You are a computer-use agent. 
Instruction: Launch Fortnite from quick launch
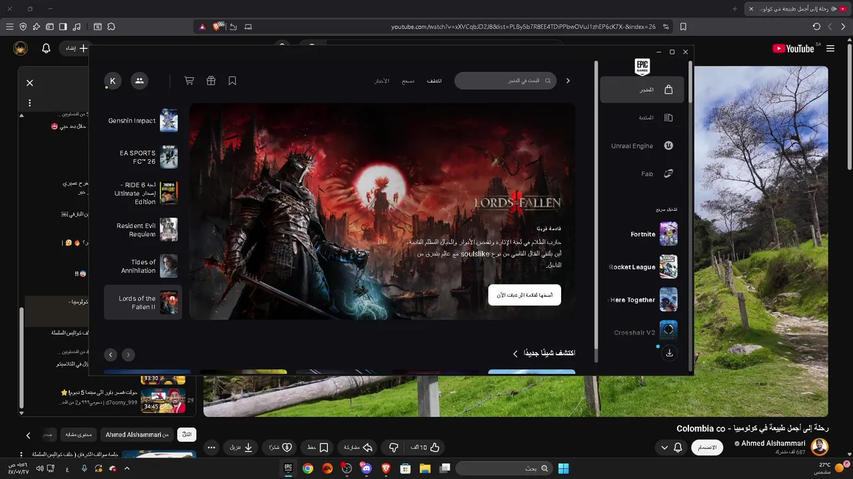coord(642,234)
